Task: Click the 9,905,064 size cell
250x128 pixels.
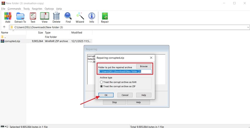Action: pyautogui.click(x=37, y=41)
